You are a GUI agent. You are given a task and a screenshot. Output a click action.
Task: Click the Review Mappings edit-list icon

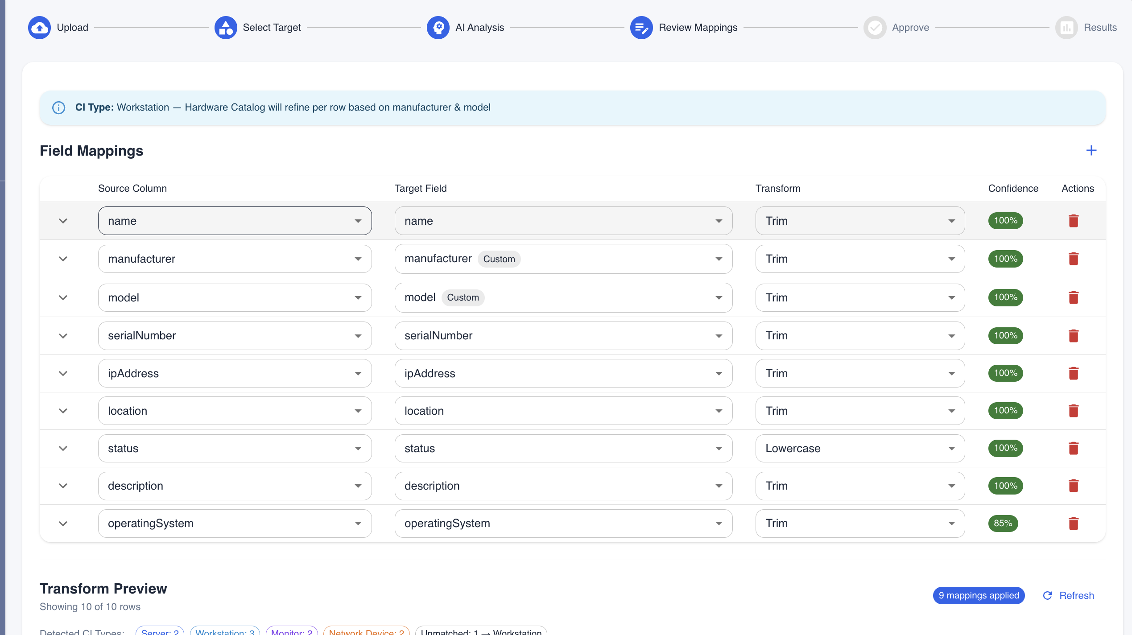(641, 28)
